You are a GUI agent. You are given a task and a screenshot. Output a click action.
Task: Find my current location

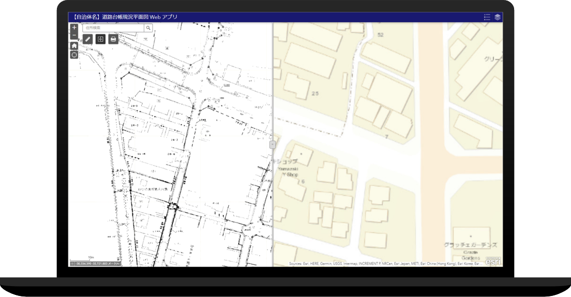(74, 55)
